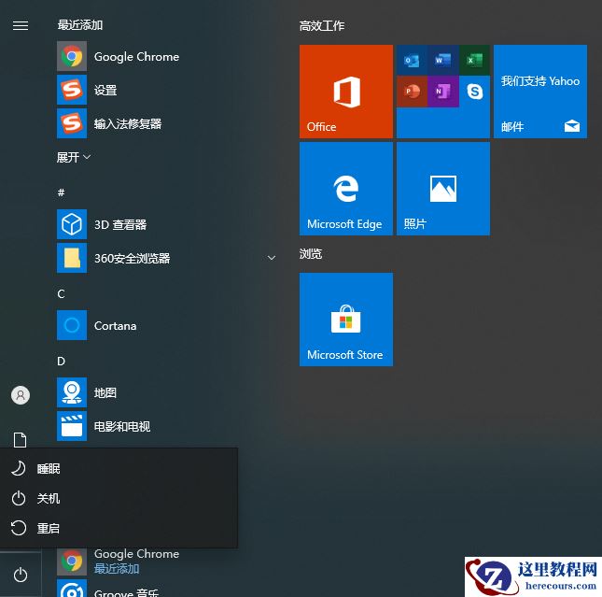This screenshot has width=602, height=597.
Task: Open the Outlook tile icon
Action: click(x=412, y=61)
